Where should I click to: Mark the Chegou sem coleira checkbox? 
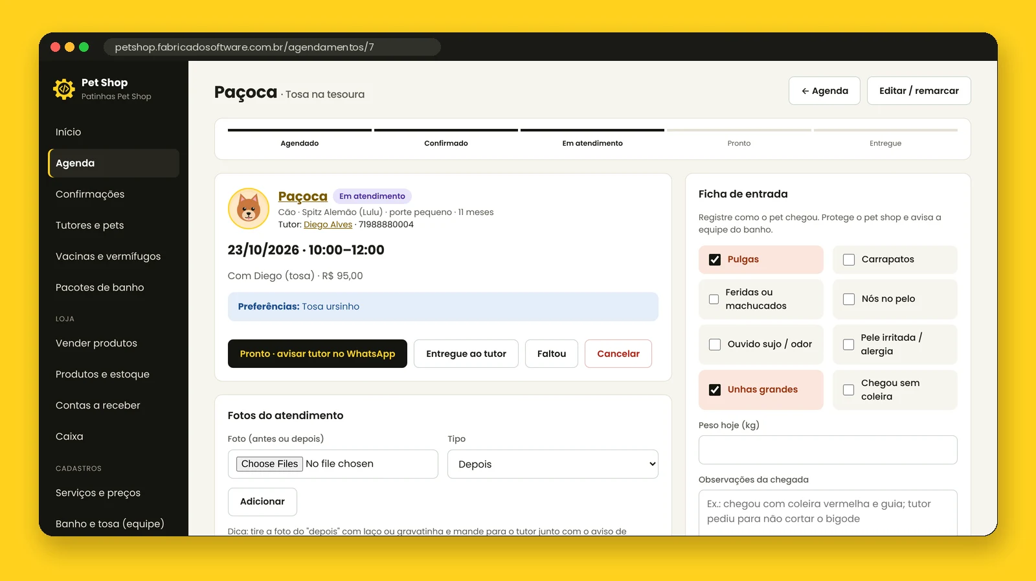click(848, 390)
